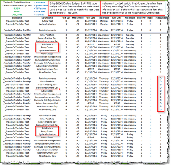Viewport: 172px width, 167px height.
Task: Click the green 1/22/2015 end date value
Action: click(17, 15)
